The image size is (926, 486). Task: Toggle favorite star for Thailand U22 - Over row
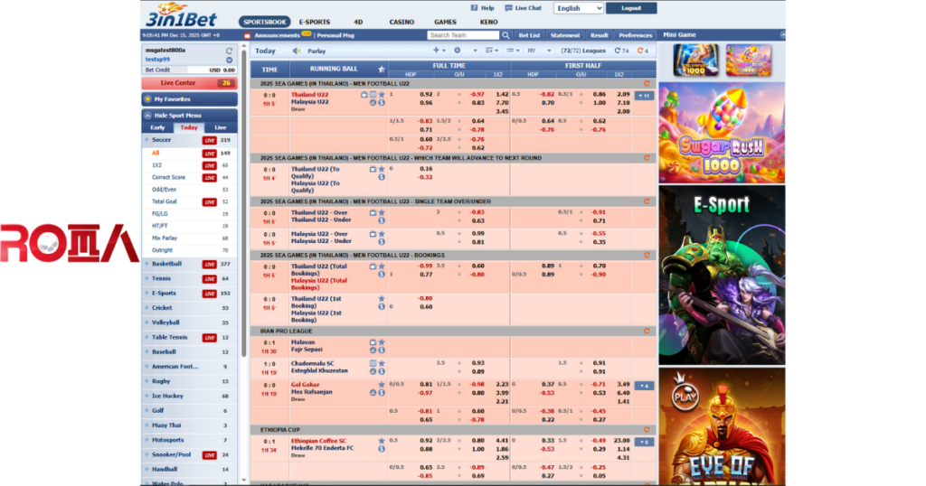click(x=382, y=213)
